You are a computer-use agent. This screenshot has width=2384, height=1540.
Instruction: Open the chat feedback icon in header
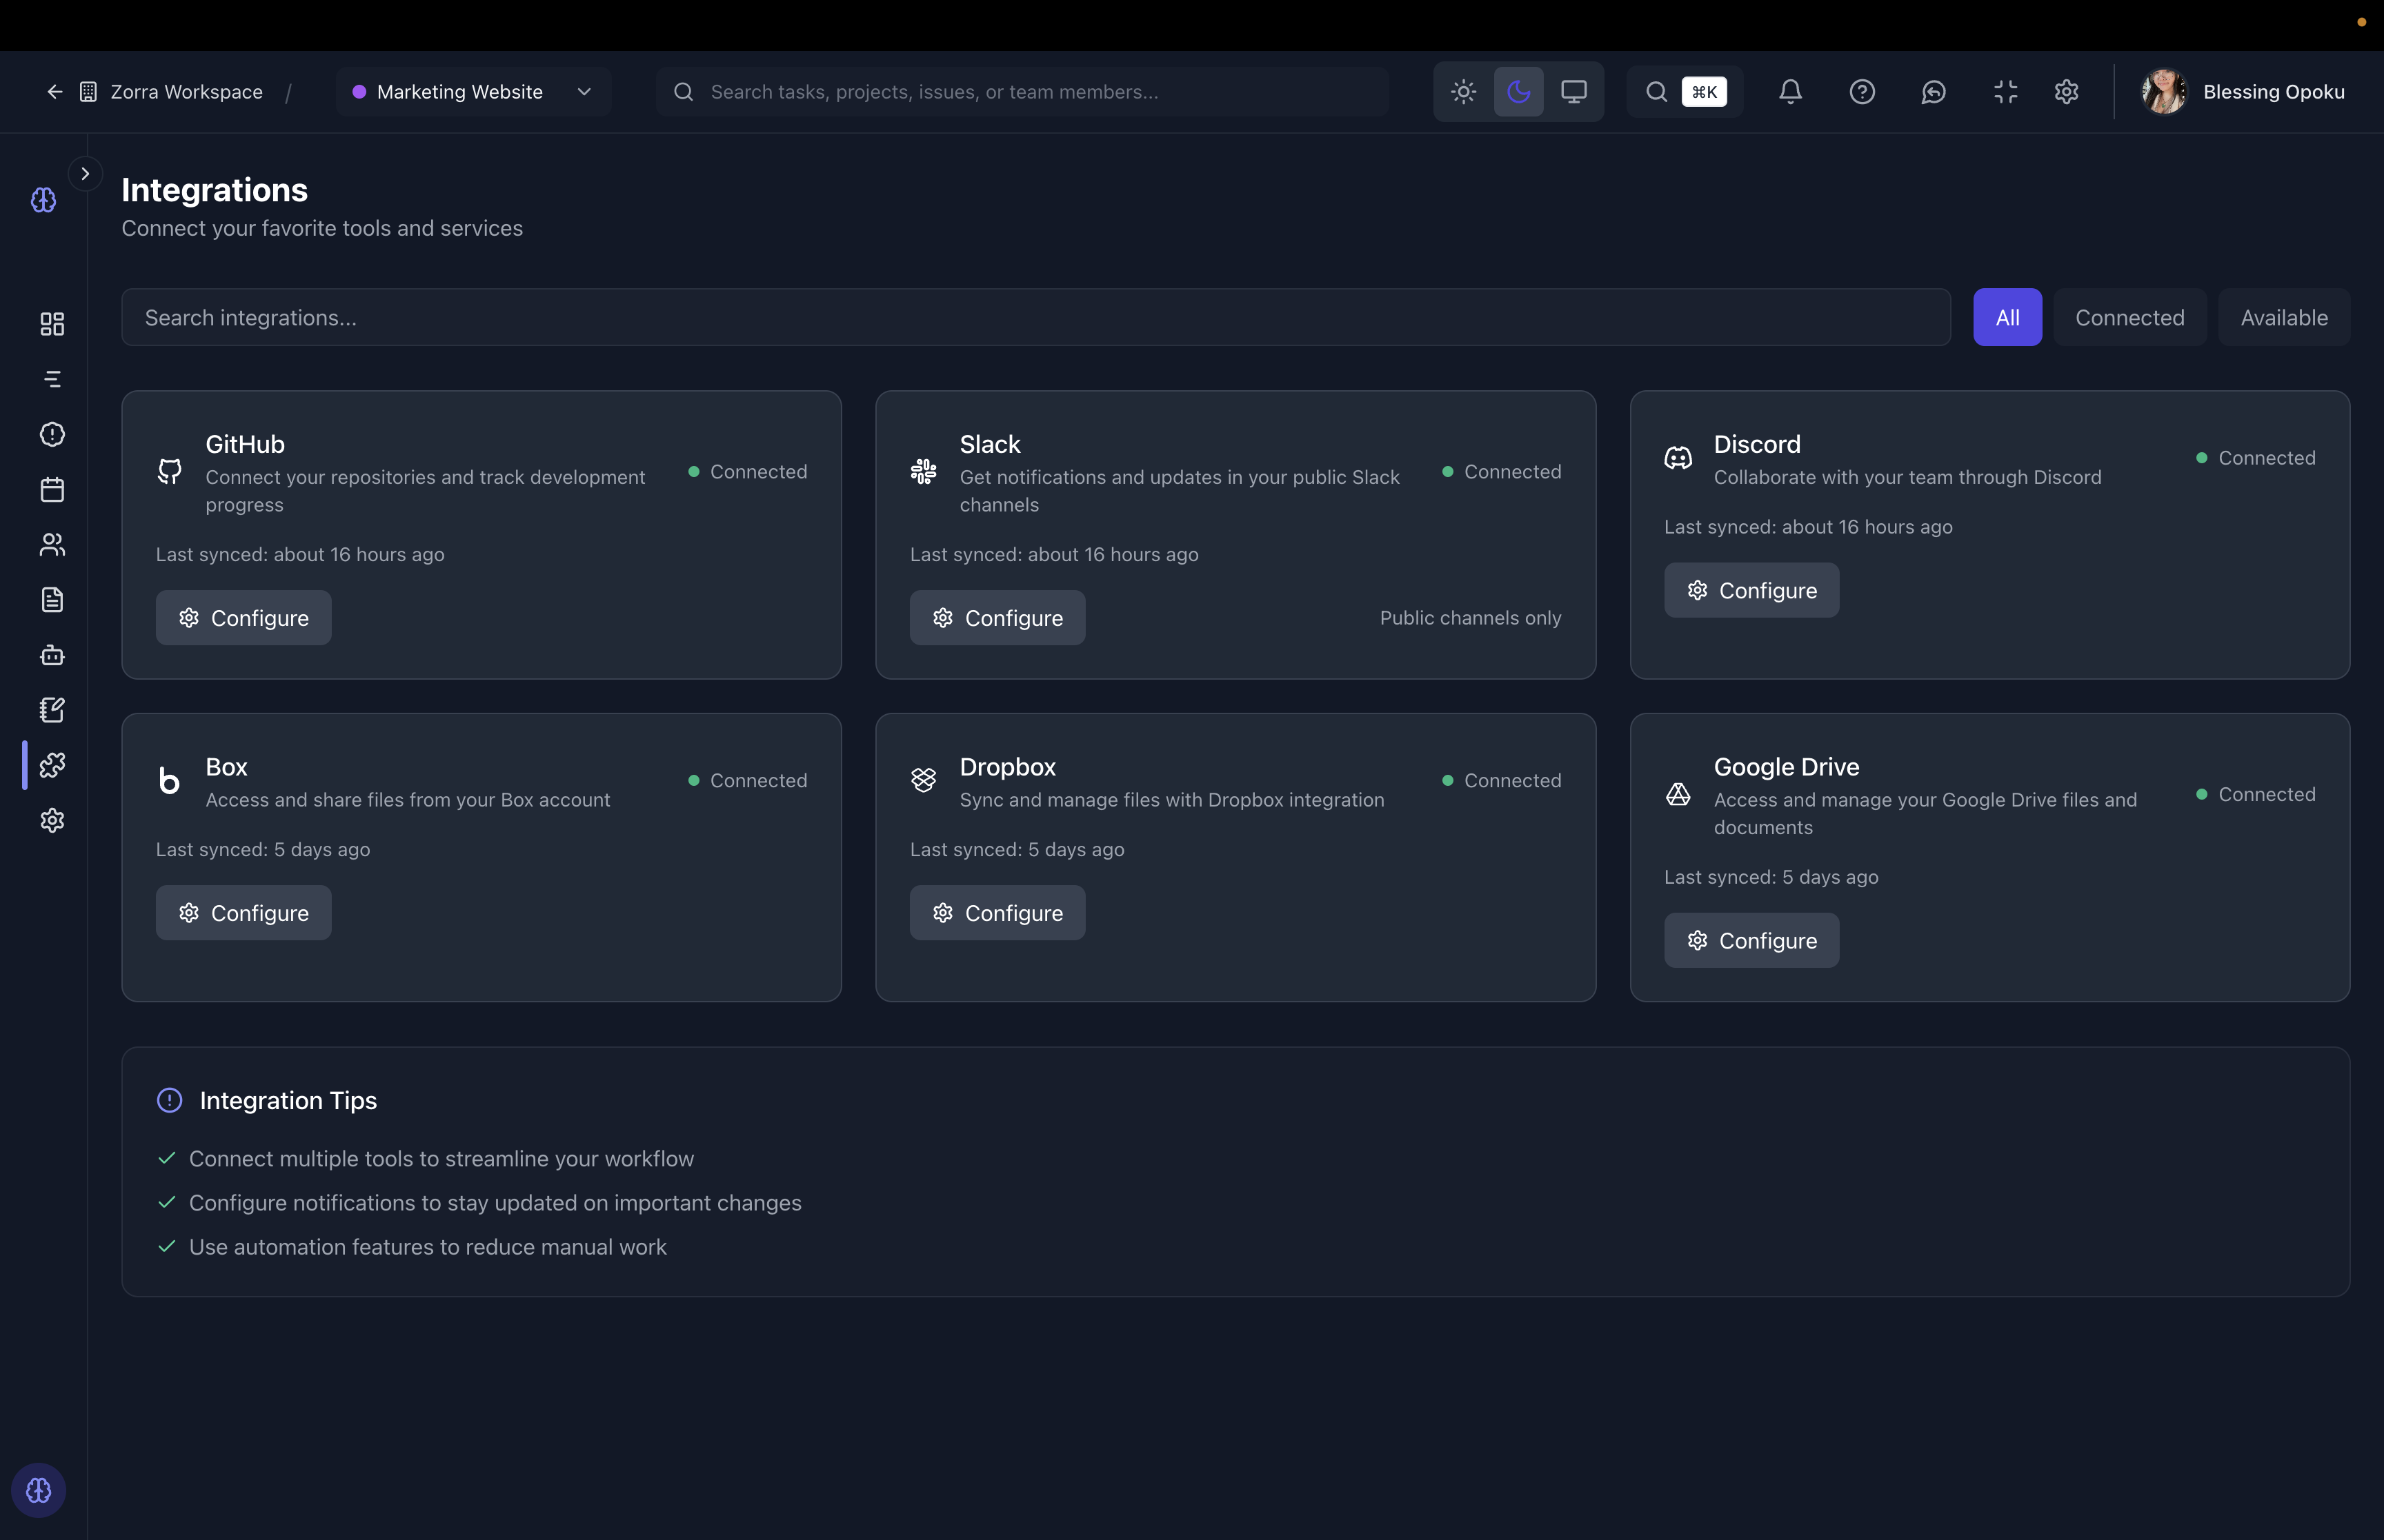[x=1933, y=92]
